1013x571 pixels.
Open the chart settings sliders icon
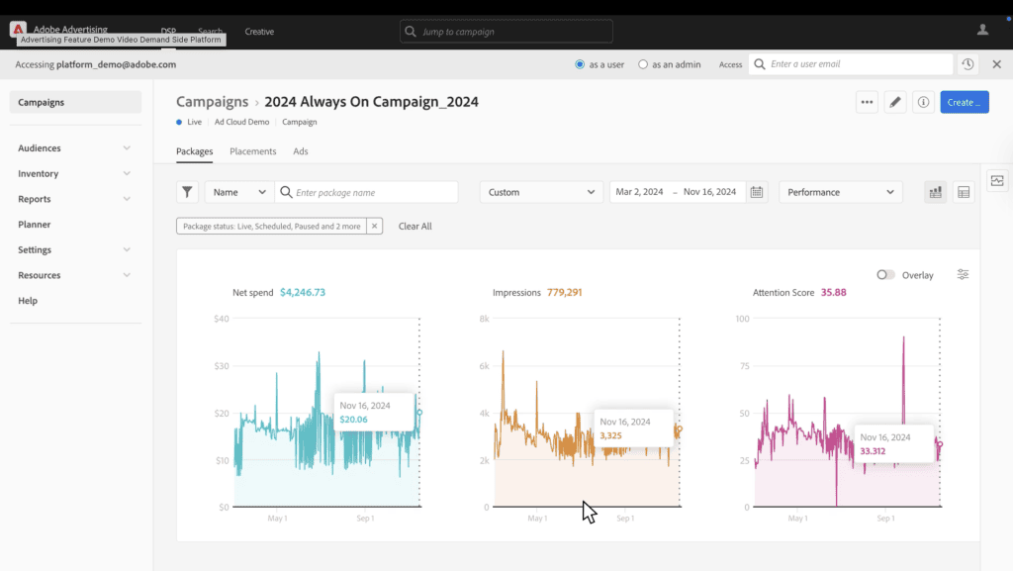tap(963, 275)
